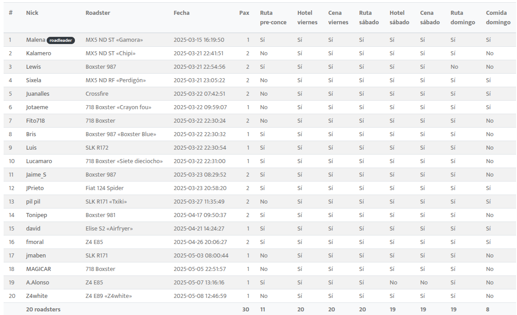The height and width of the screenshot is (315, 517).
Task: Select date 2025-05-08 12:46:59
Action: coord(200,296)
